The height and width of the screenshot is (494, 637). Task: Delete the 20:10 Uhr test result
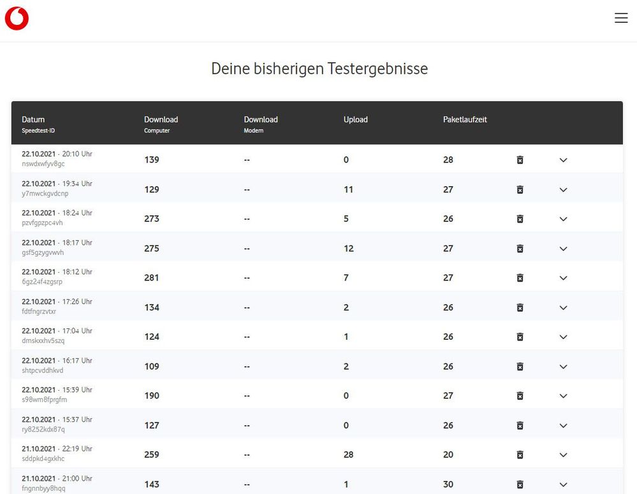click(520, 160)
